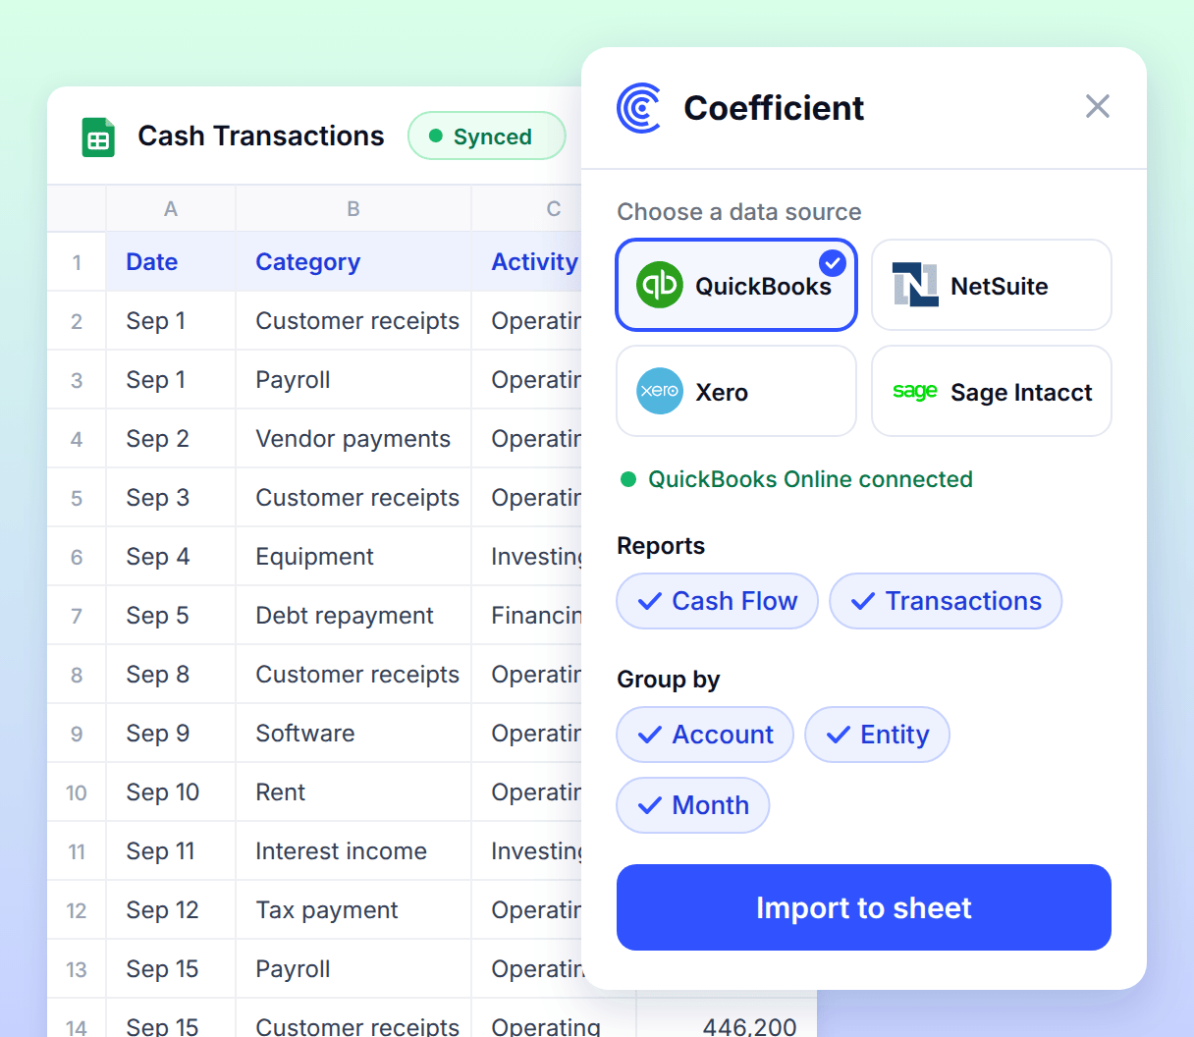The image size is (1194, 1037).
Task: Click the Cash Transactions sheet title
Action: point(261,136)
